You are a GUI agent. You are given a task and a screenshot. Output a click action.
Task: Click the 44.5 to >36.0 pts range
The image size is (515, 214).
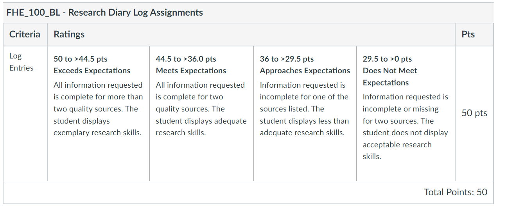186,59
